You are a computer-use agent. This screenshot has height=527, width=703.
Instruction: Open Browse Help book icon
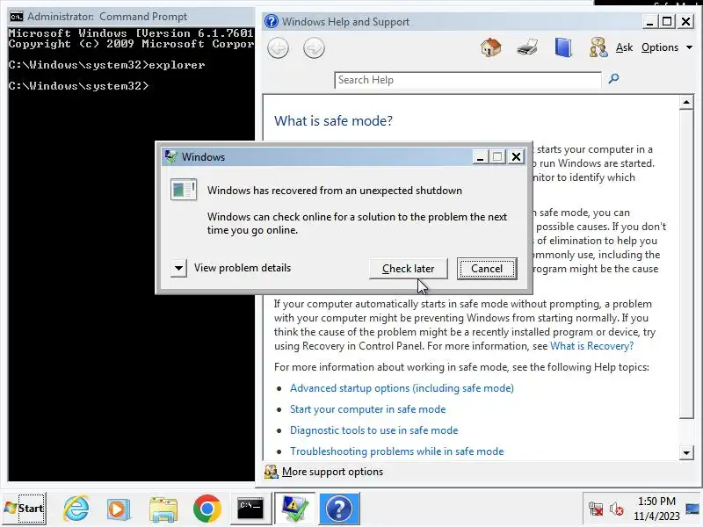tap(563, 47)
